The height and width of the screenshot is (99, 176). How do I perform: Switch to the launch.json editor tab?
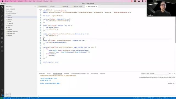[x=43, y=7]
